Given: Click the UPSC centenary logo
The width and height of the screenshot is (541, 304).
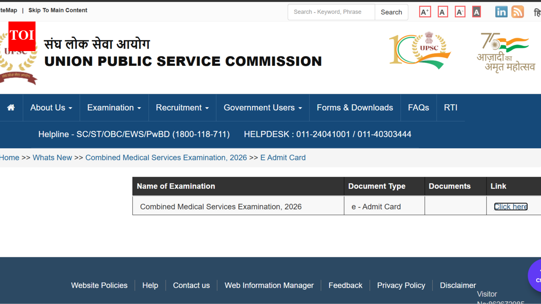Looking at the screenshot, I should (x=420, y=50).
